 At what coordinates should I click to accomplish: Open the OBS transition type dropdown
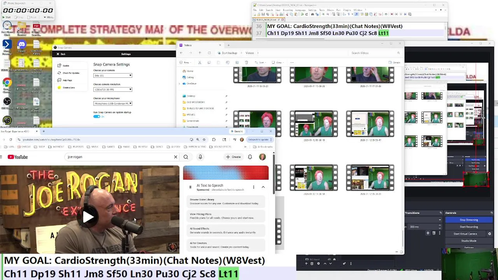tap(423, 220)
